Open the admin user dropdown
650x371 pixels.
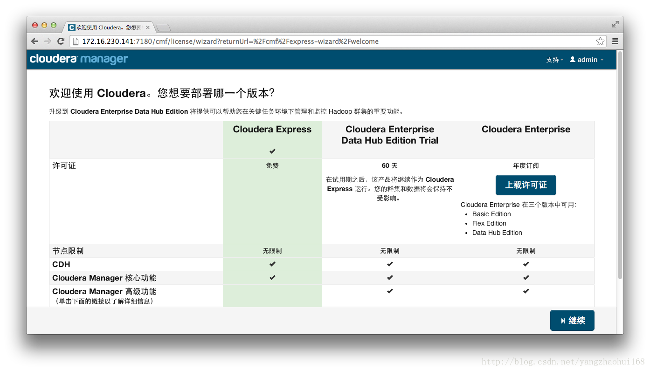click(x=587, y=60)
